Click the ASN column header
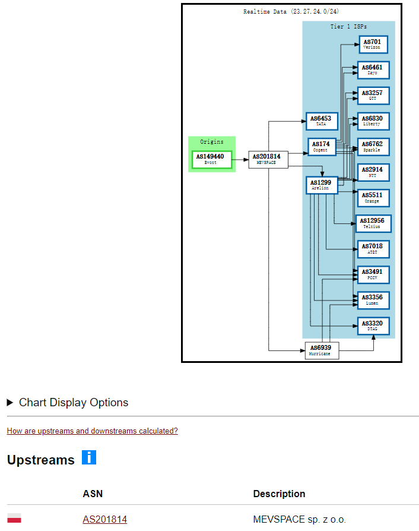 93,494
